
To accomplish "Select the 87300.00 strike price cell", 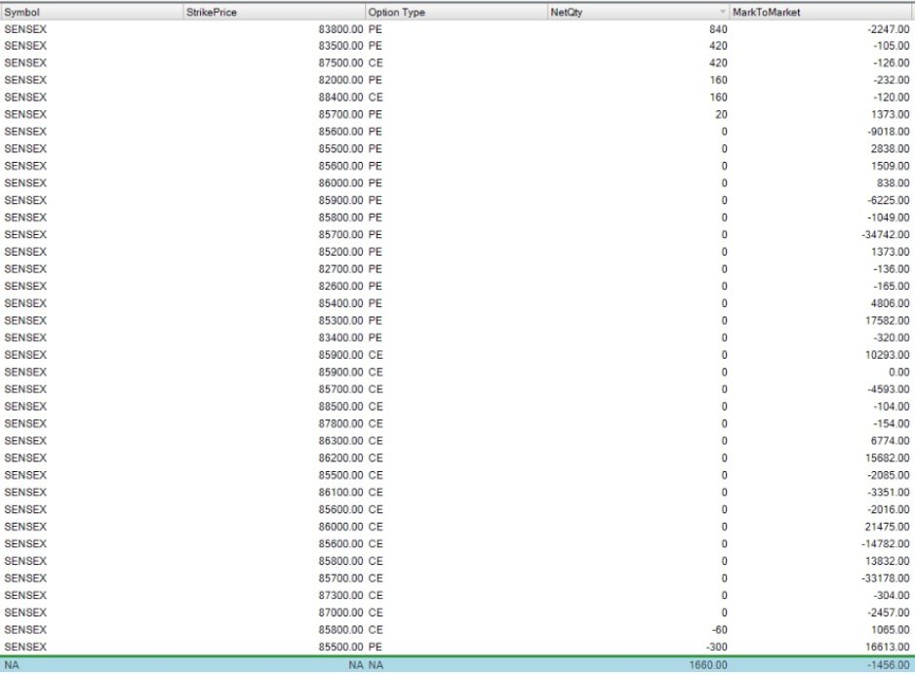I will coord(340,596).
